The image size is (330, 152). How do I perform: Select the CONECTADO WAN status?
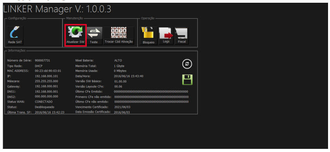click(44, 102)
